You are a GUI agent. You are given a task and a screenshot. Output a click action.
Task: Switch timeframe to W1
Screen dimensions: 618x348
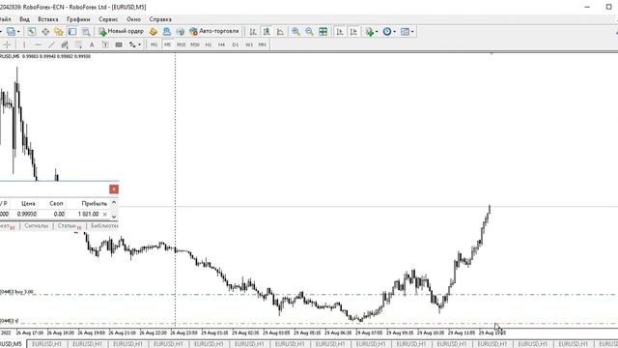tap(249, 44)
